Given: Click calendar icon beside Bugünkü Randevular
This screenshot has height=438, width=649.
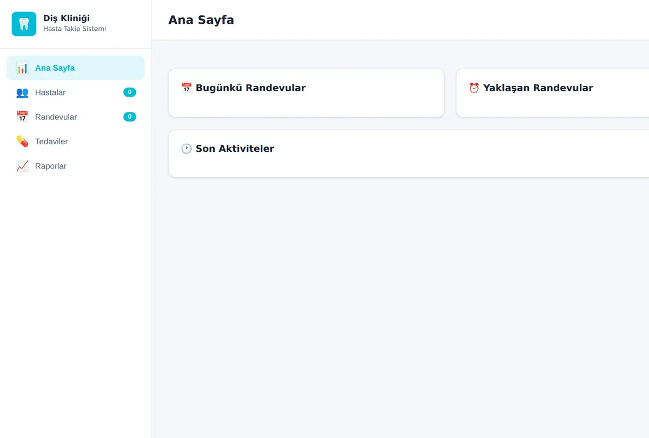Looking at the screenshot, I should click(187, 87).
